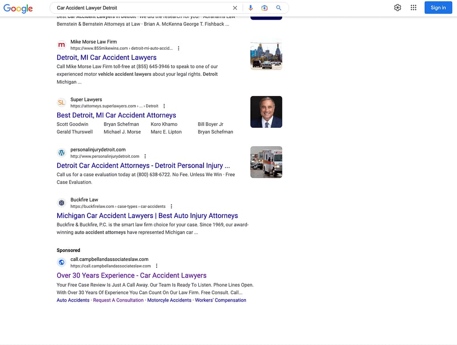The image size is (457, 345).
Task: Open the Mike Morse Law Firm favicon
Action: pyautogui.click(x=62, y=45)
